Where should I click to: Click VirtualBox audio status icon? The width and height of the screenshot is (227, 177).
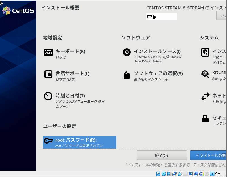point(169,174)
